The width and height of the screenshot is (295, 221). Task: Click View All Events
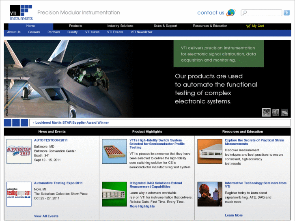tap(46, 216)
